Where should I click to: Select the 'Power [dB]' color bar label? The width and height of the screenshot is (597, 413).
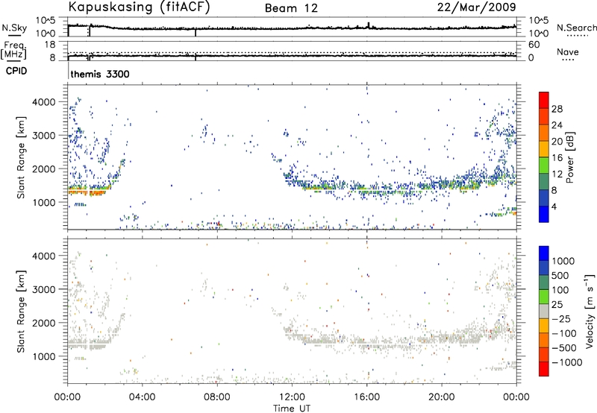click(569, 157)
